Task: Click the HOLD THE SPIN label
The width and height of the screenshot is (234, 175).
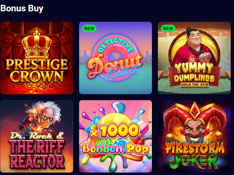Action: click(x=195, y=85)
